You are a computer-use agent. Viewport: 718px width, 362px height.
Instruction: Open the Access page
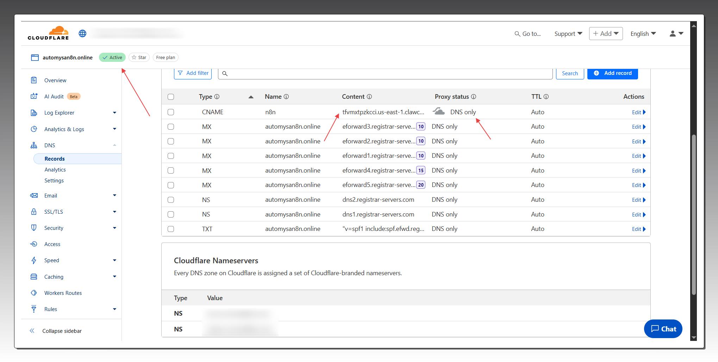click(x=52, y=244)
